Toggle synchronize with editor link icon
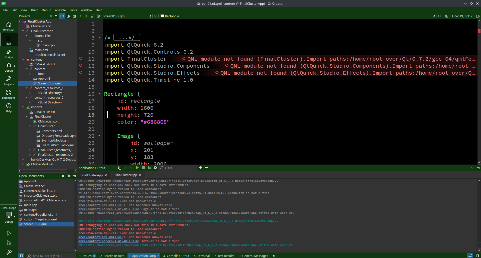This screenshot has width=481, height=258. coord(62,16)
